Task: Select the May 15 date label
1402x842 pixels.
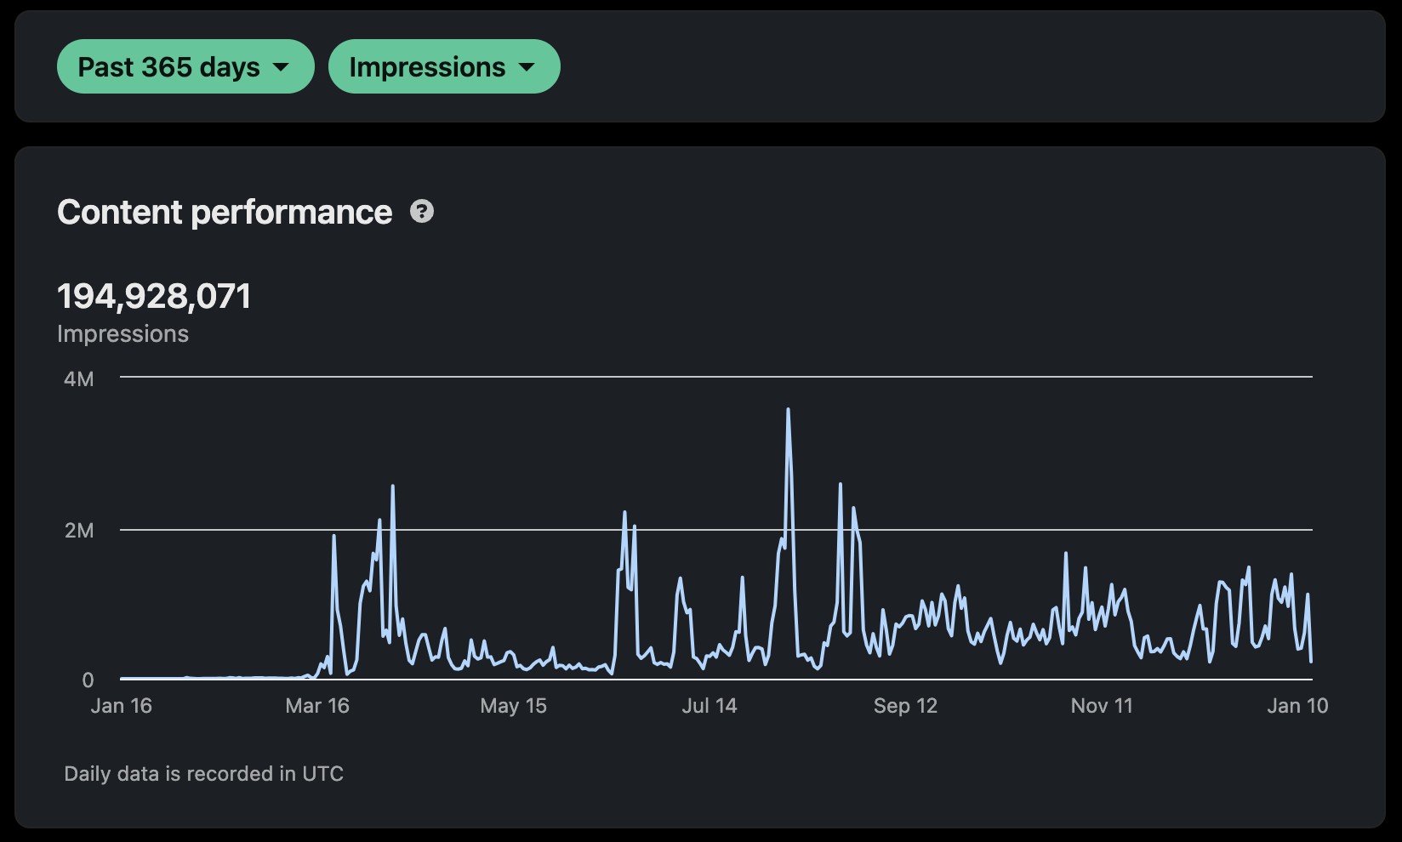Action: [x=513, y=706]
